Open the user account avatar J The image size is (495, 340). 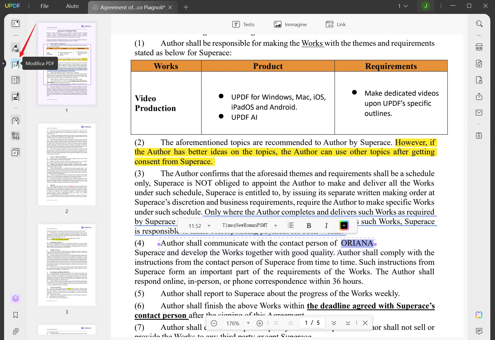click(425, 6)
